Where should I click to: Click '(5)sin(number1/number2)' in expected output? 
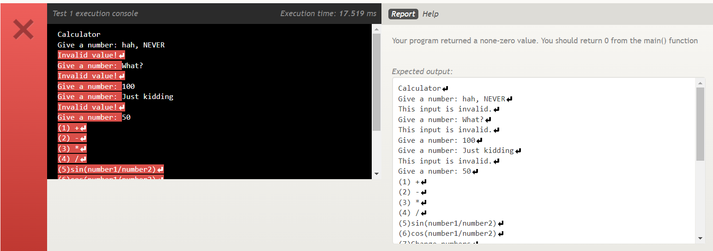pos(451,223)
